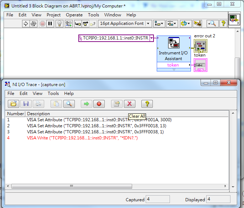Click the token output terminal row
Screen dimensions: 244x208
(x=174, y=65)
